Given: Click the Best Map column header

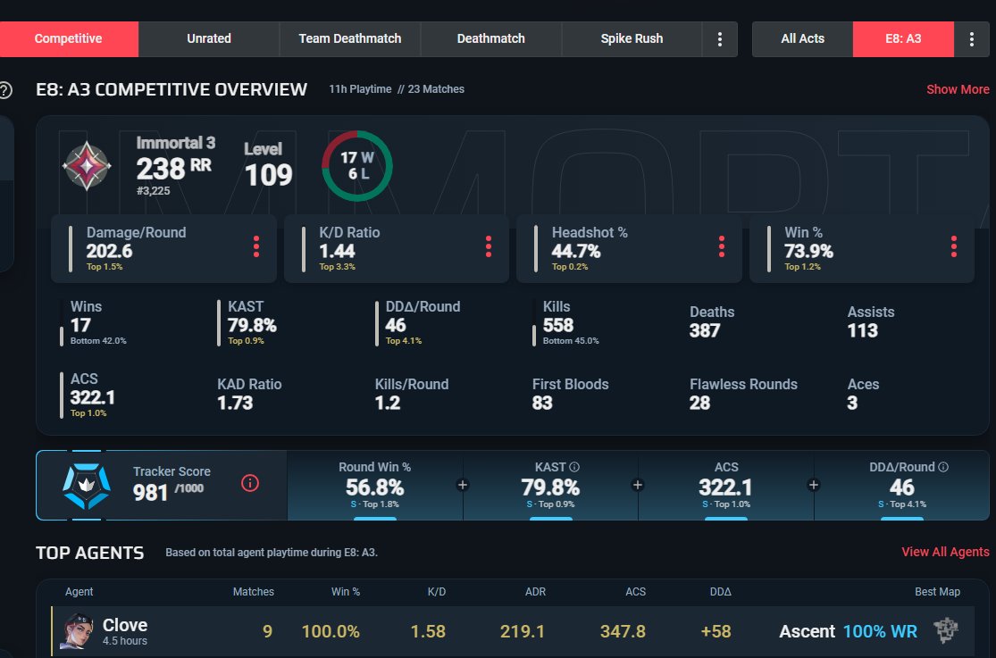Looking at the screenshot, I should [937, 591].
